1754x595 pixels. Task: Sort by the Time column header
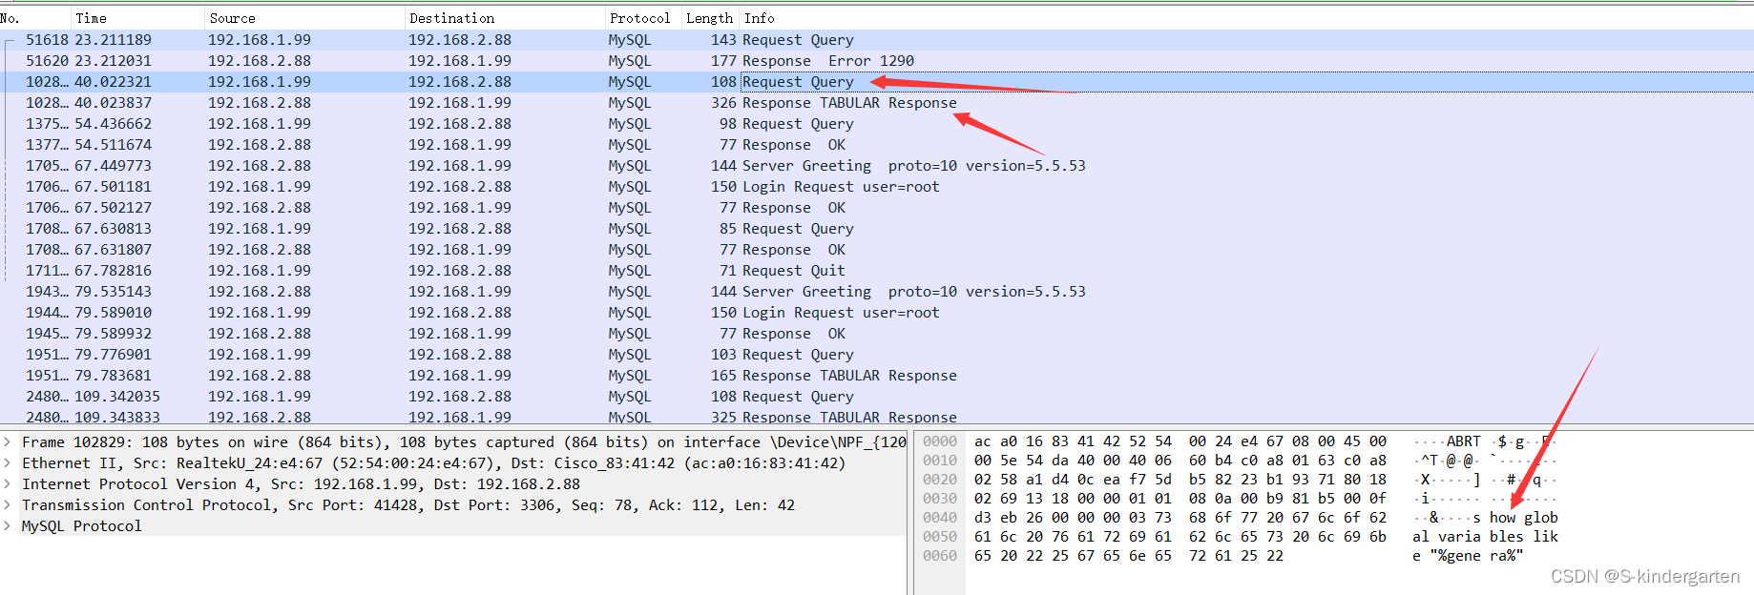(139, 18)
